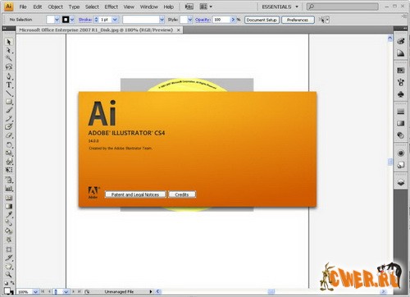Open the zoom level dropdown in status bar
The height and width of the screenshot is (297, 410).
click(x=35, y=292)
